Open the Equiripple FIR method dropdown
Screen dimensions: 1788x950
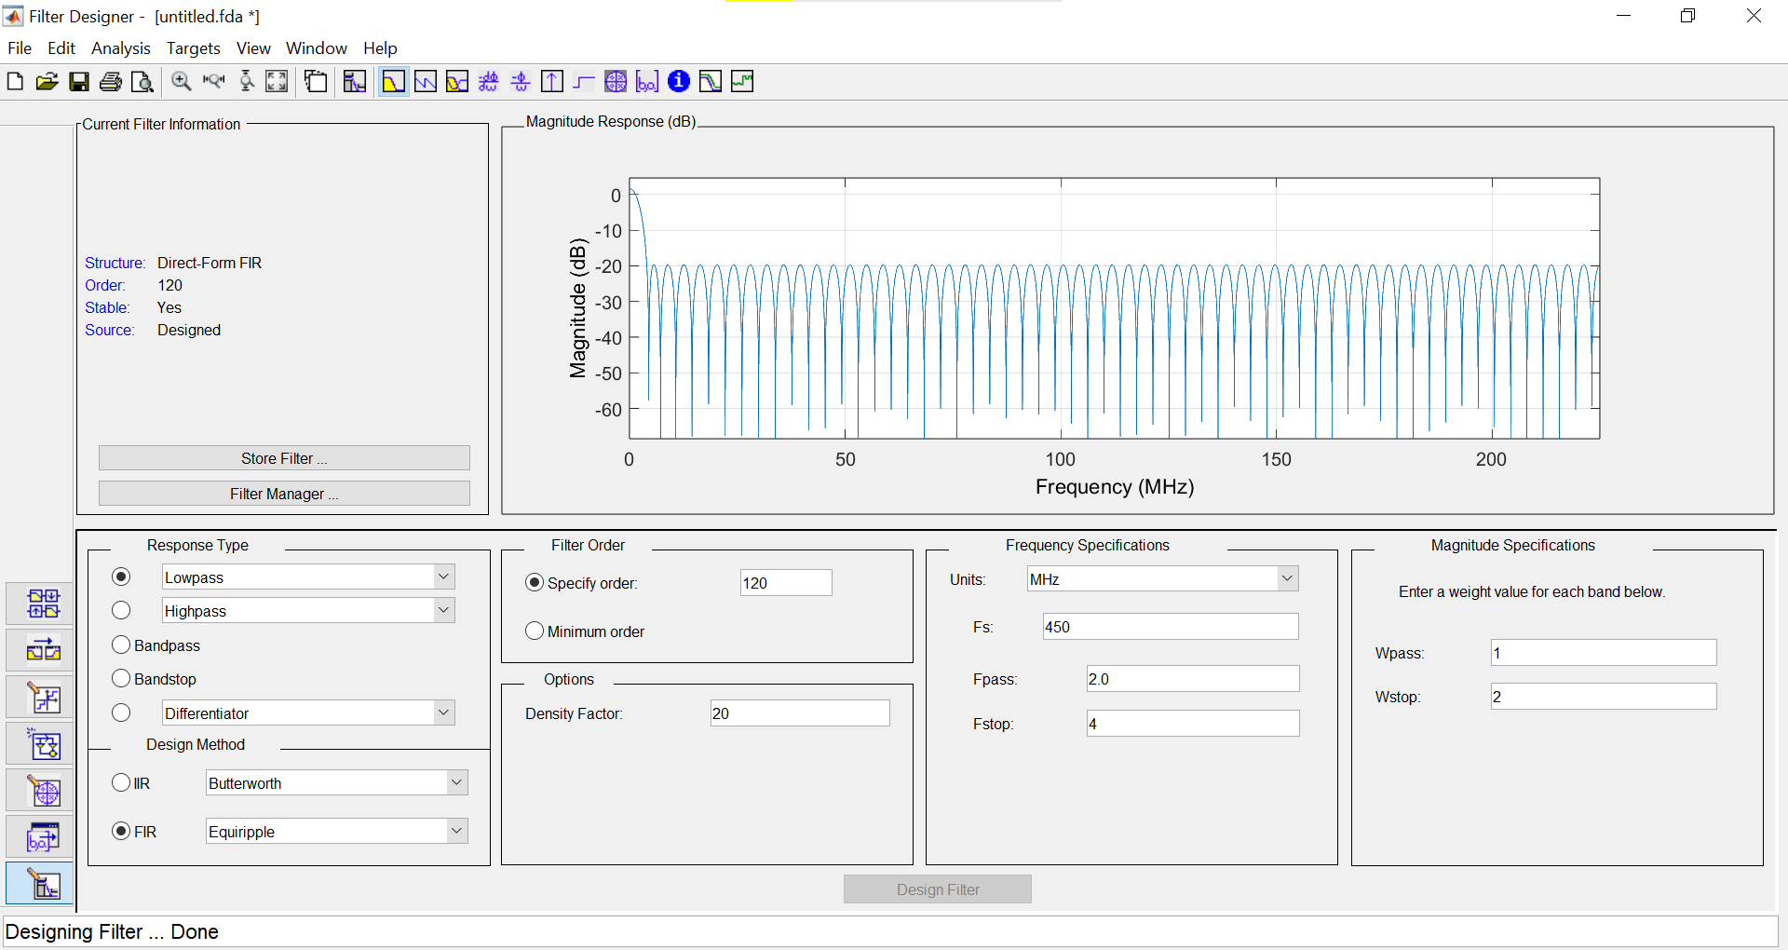coord(457,831)
